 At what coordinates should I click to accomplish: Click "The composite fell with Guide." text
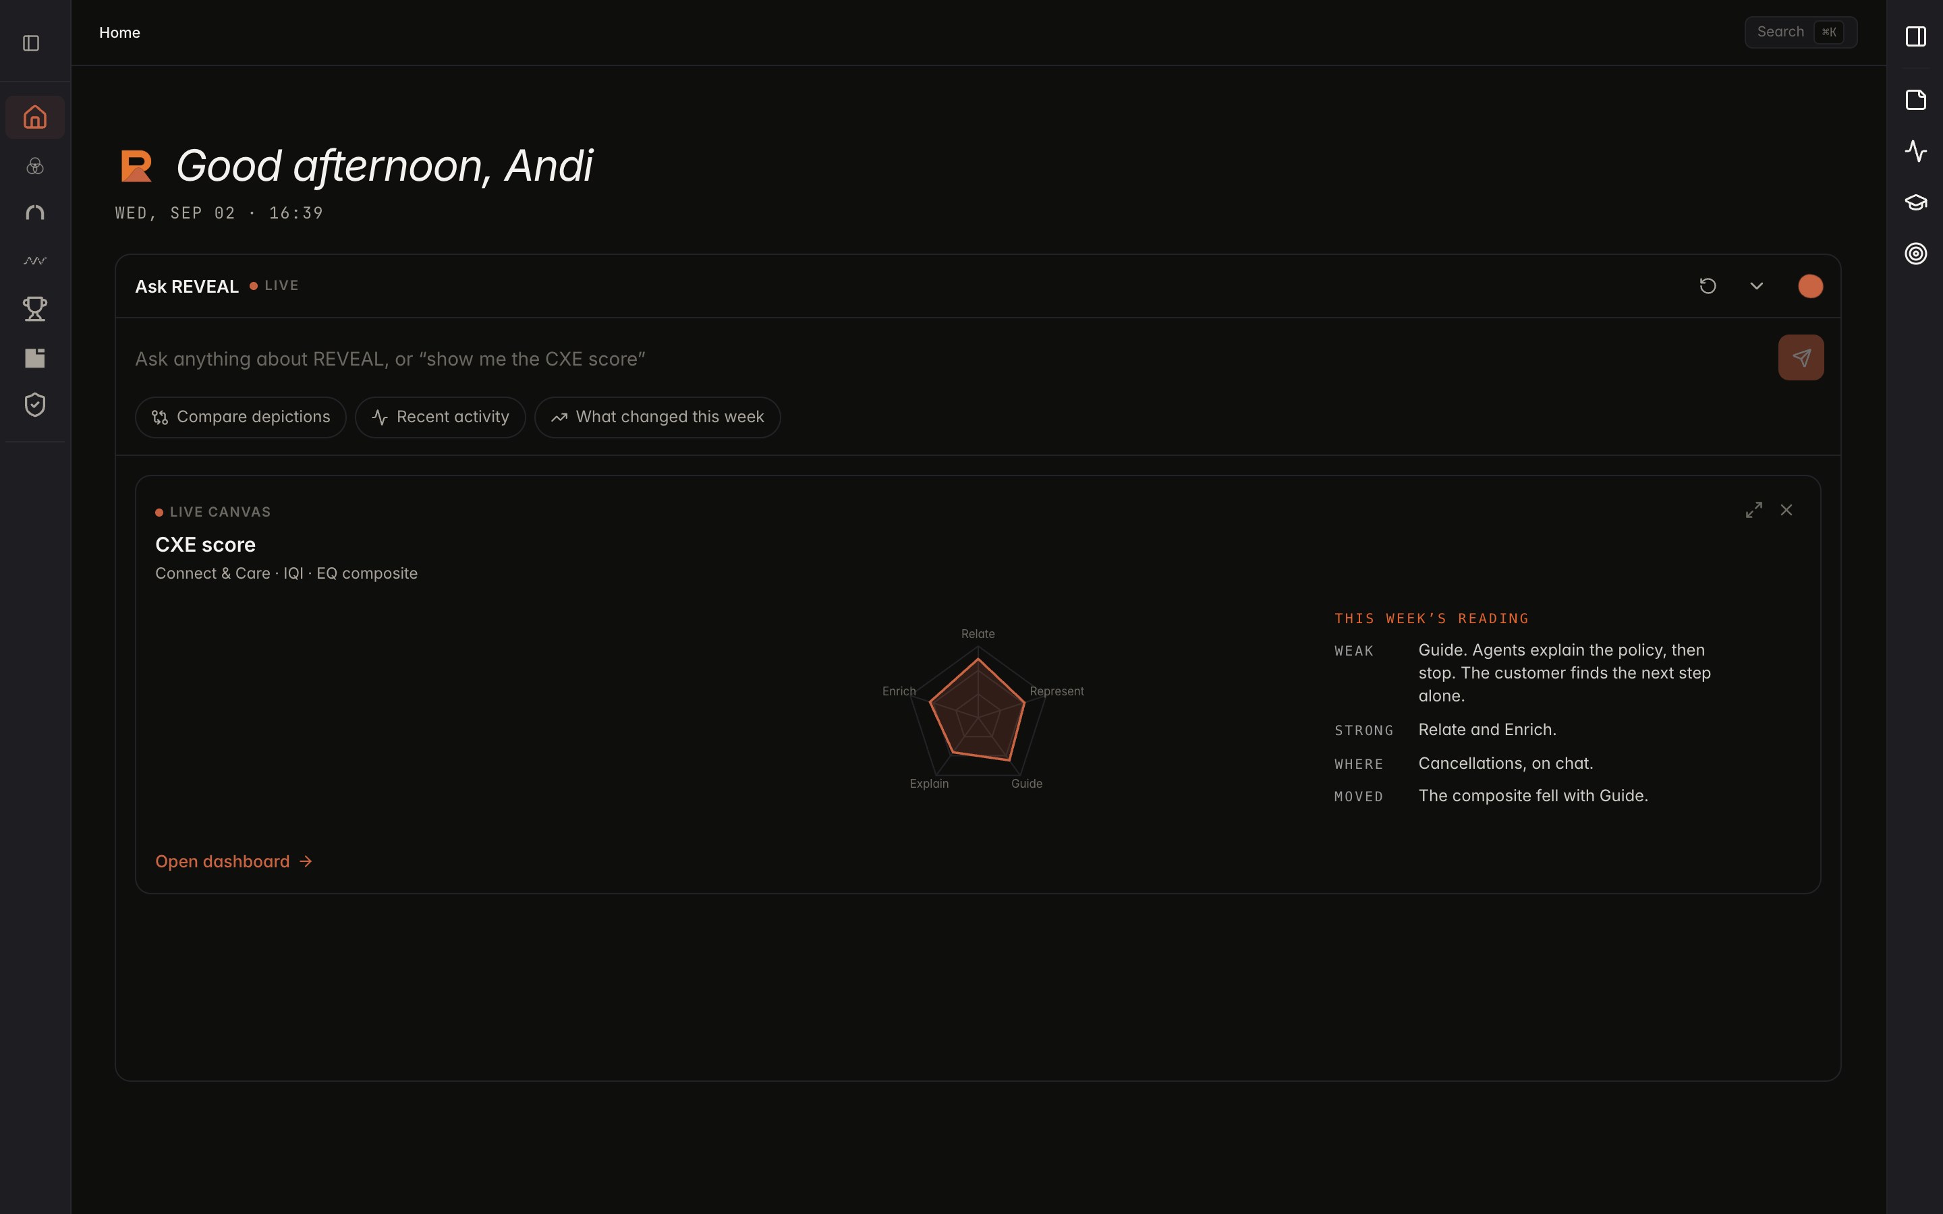coord(1533,796)
